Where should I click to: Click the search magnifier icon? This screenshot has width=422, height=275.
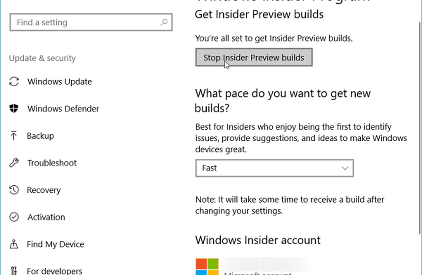164,23
